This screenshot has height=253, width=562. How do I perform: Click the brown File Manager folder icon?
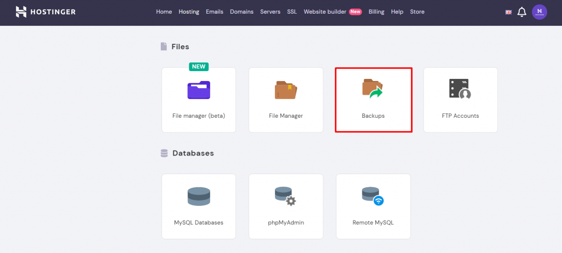(x=285, y=90)
